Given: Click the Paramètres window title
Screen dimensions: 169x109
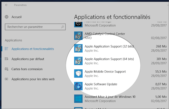Looking at the screenshot, I should (x=20, y=5).
